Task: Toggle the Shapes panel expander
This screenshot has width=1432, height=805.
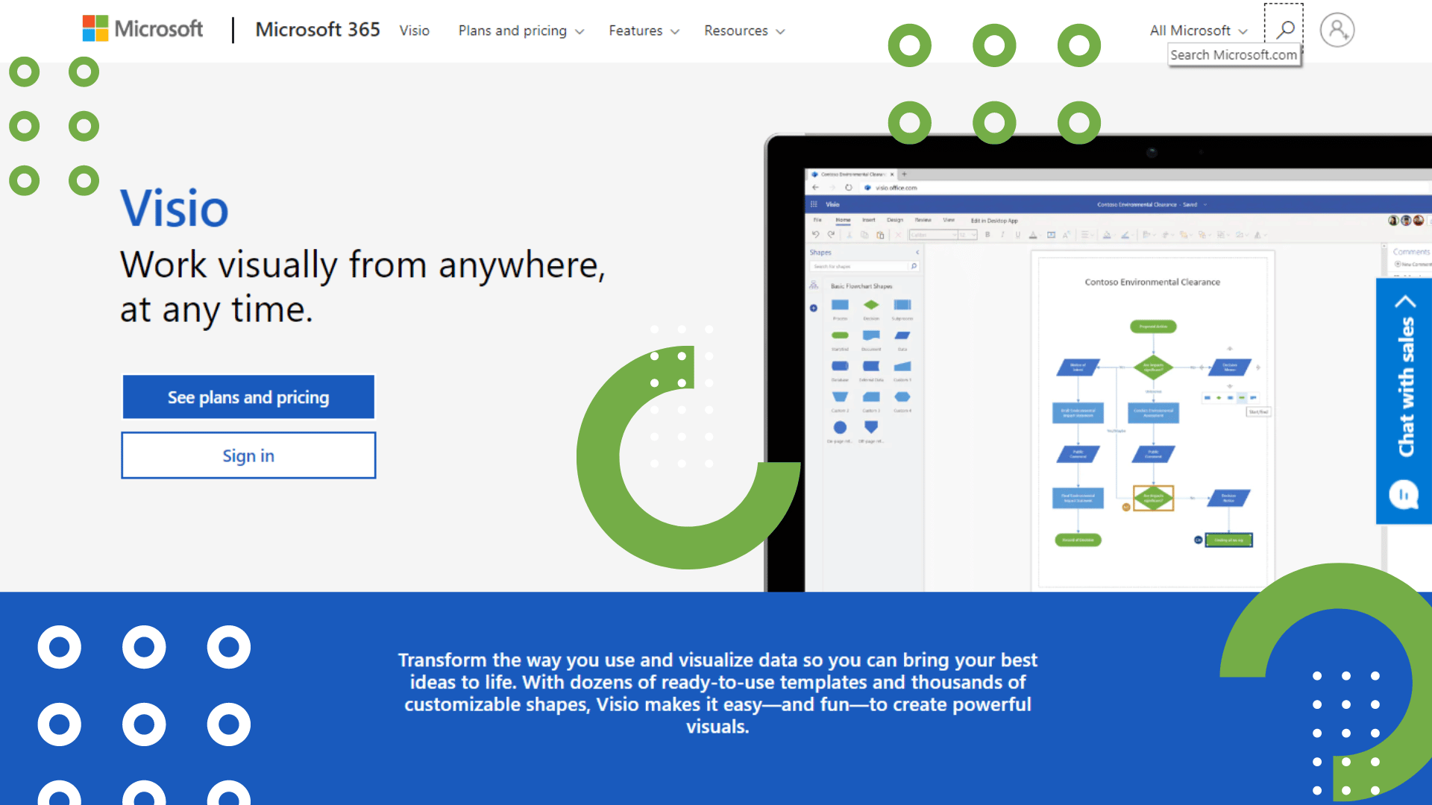Action: coord(917,253)
